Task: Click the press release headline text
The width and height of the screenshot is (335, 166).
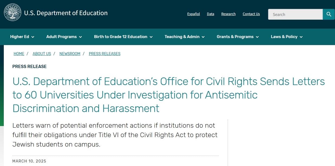Action: (168, 95)
